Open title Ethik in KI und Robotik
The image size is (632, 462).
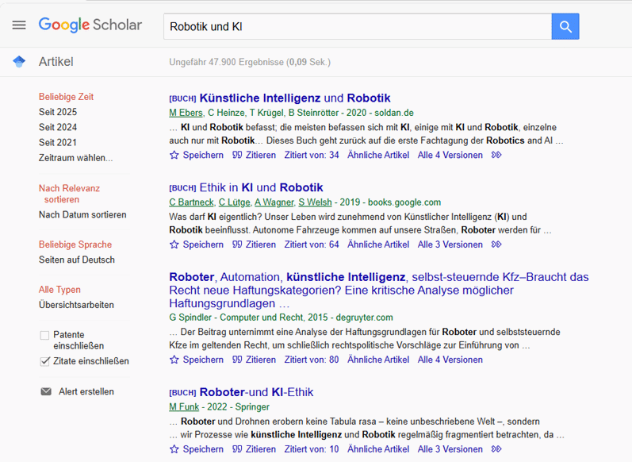(261, 187)
